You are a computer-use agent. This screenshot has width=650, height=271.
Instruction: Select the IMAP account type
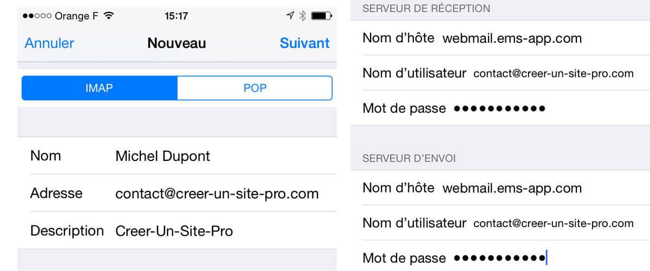tap(99, 88)
